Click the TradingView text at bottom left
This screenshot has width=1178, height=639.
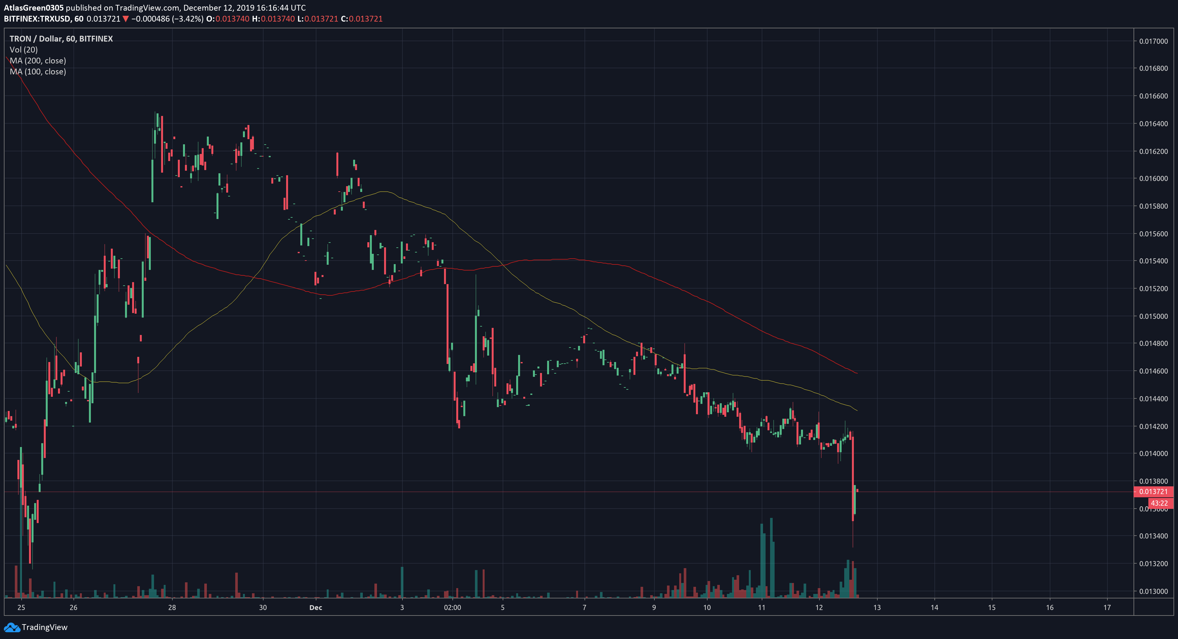tap(44, 627)
